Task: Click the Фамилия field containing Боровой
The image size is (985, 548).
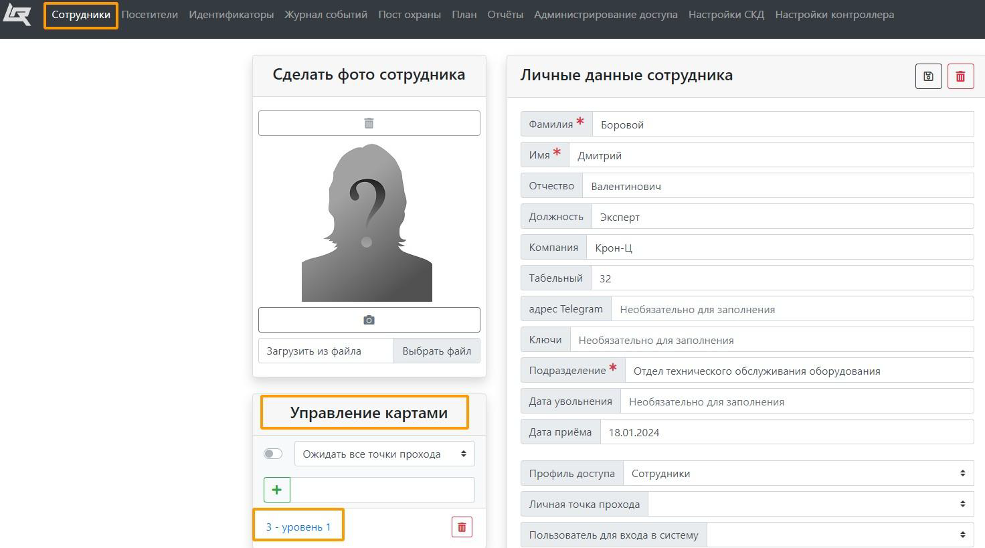Action: point(782,124)
